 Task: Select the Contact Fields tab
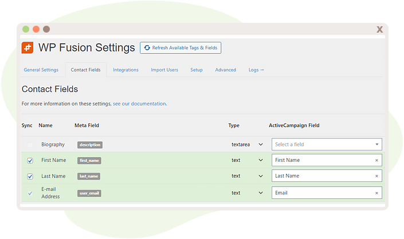point(85,70)
